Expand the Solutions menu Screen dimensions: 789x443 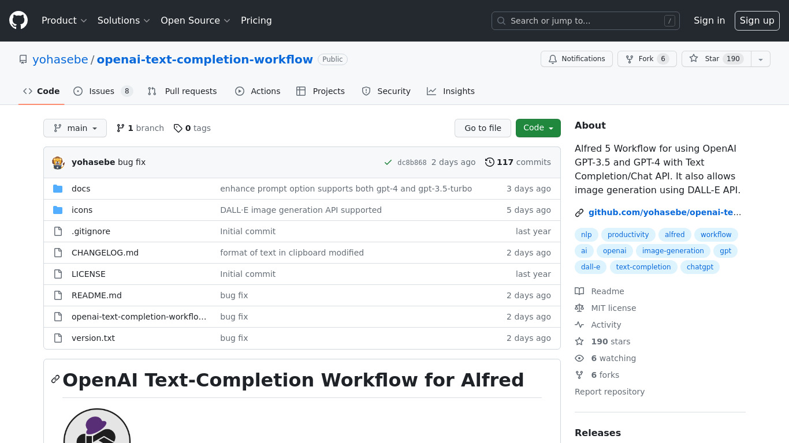point(124,20)
